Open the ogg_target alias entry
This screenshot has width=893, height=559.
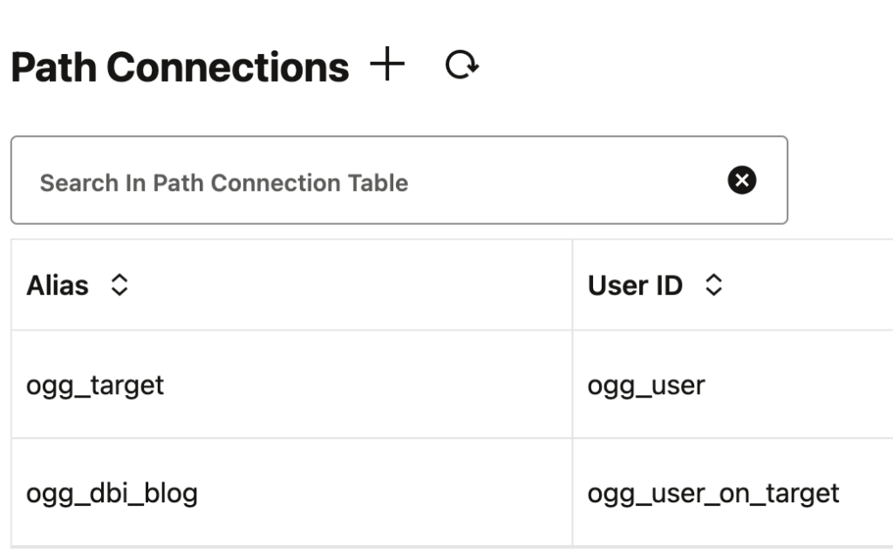[x=95, y=385]
